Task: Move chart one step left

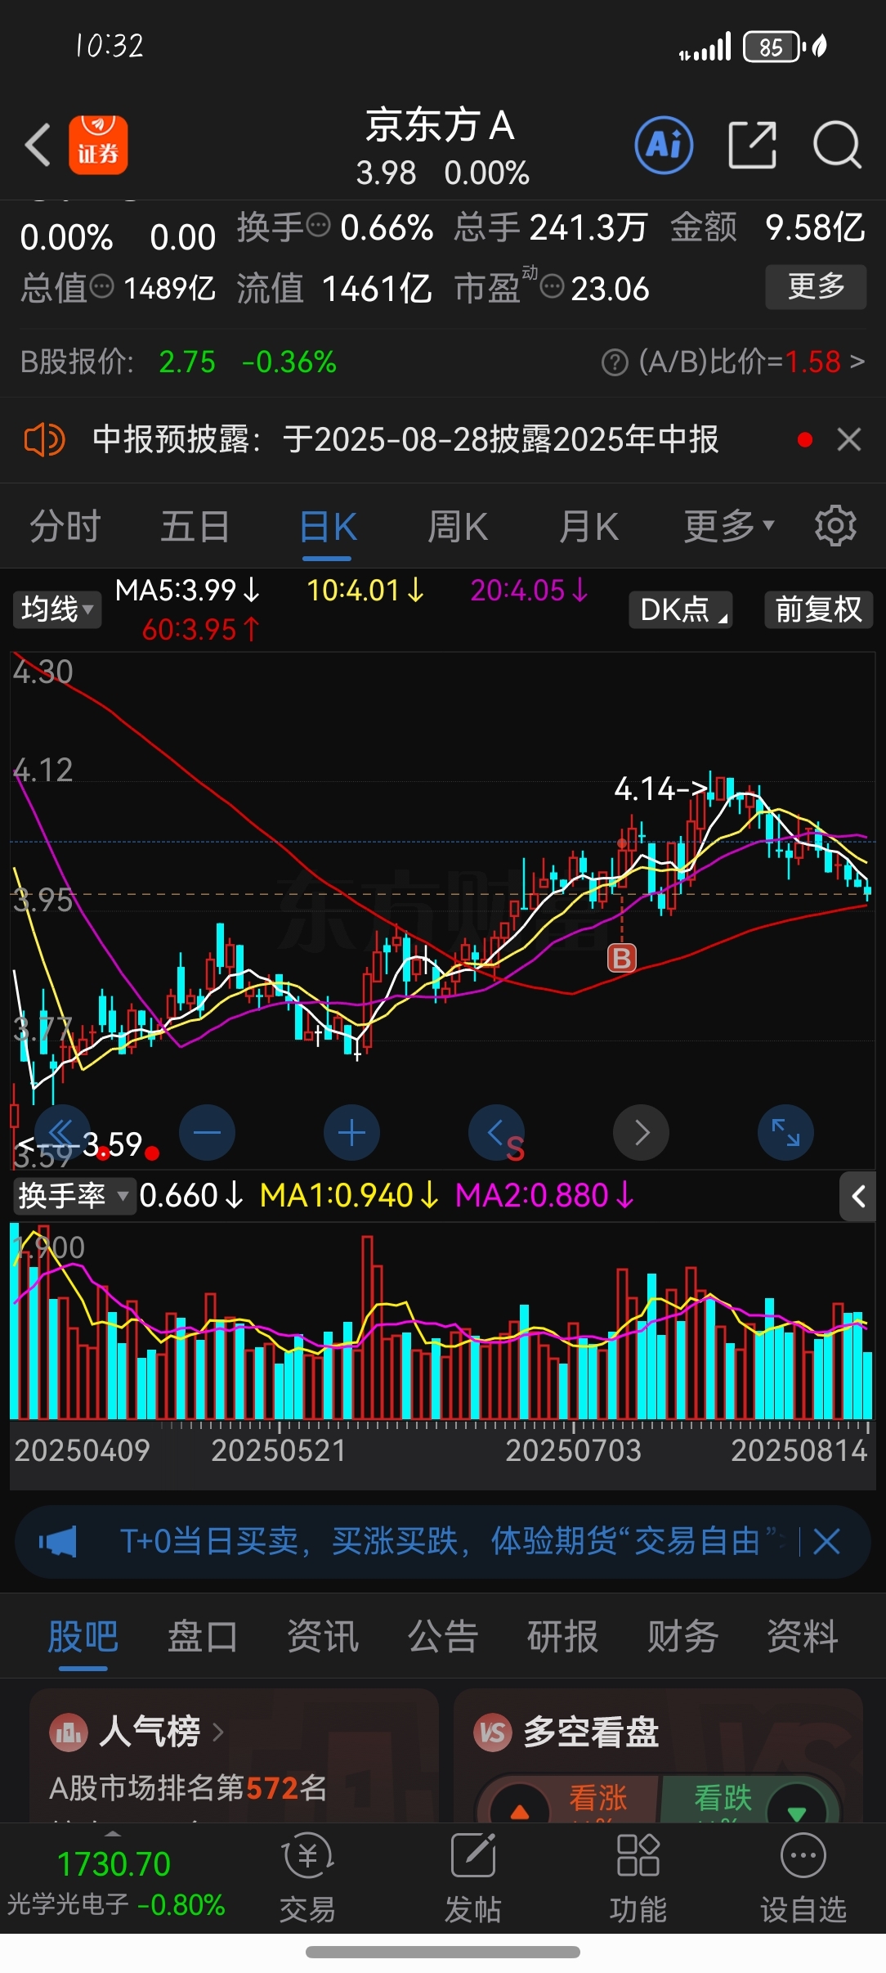Action: pyautogui.click(x=496, y=1132)
